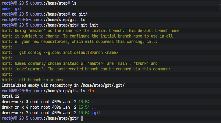Click the hint line 'of your new repositories'
Screen dimensions: 221x123
tap(80, 42)
